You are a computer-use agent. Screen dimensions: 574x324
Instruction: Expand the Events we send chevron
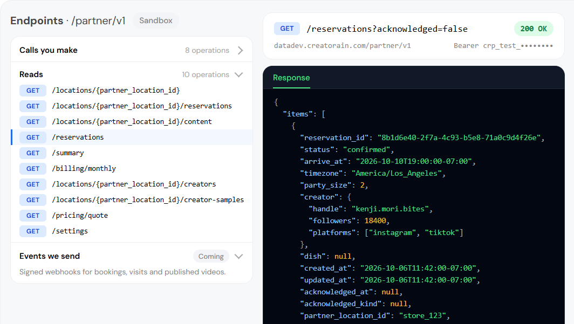[x=238, y=257]
